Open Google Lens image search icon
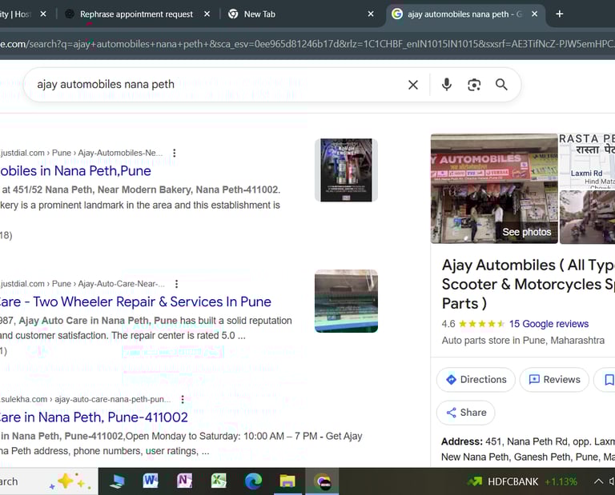615x495 pixels. pyautogui.click(x=474, y=85)
